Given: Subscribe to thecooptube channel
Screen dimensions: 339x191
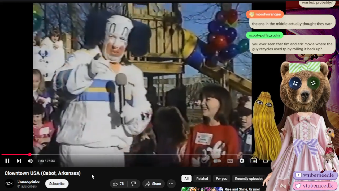Looking at the screenshot, I should (x=57, y=184).
